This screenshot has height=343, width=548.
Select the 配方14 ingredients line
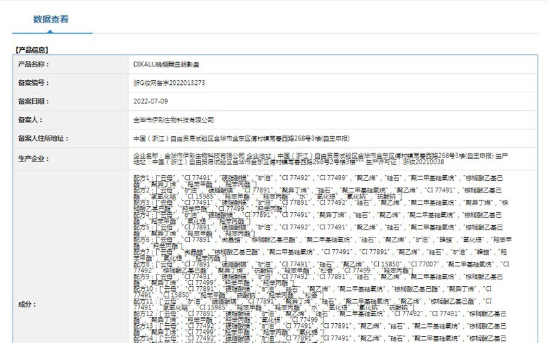tap(320, 340)
